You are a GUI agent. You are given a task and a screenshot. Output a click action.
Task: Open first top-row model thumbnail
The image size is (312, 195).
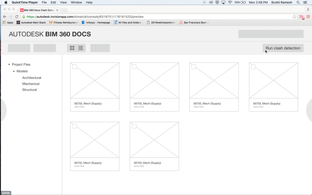pyautogui.click(x=95, y=80)
